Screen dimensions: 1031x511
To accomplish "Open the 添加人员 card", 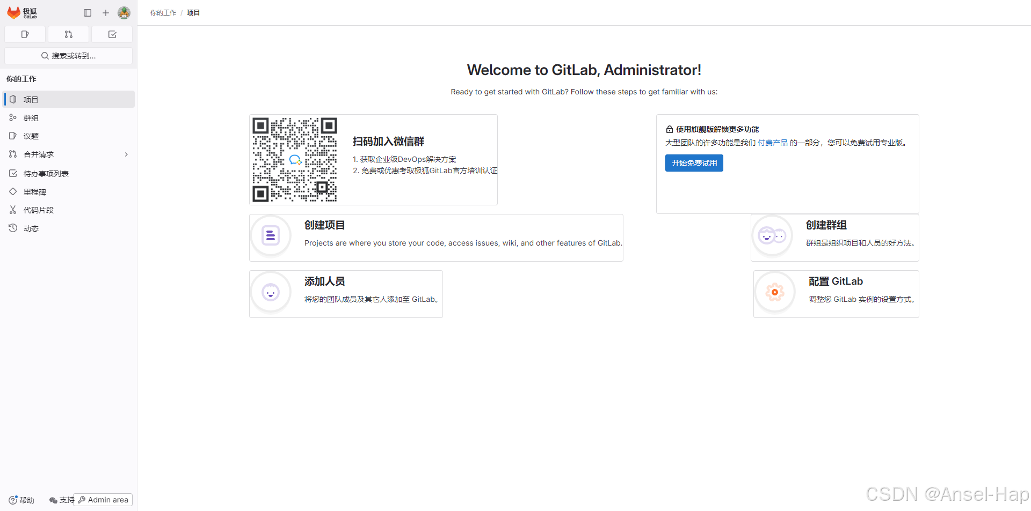I will (346, 294).
